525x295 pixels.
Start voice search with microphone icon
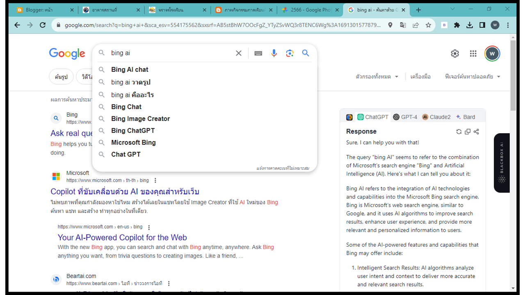click(274, 53)
